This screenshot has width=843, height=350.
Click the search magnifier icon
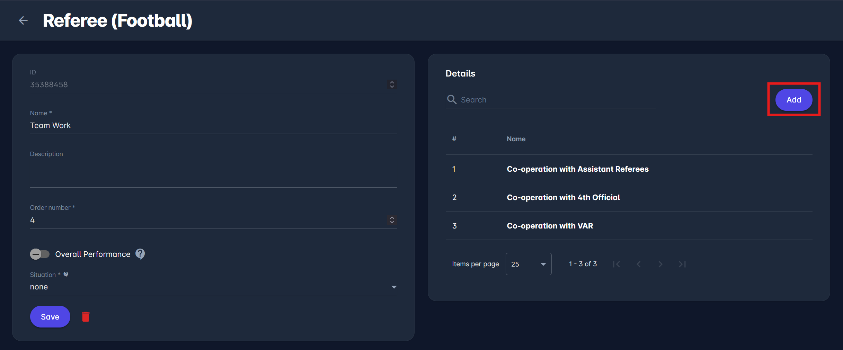click(x=452, y=100)
